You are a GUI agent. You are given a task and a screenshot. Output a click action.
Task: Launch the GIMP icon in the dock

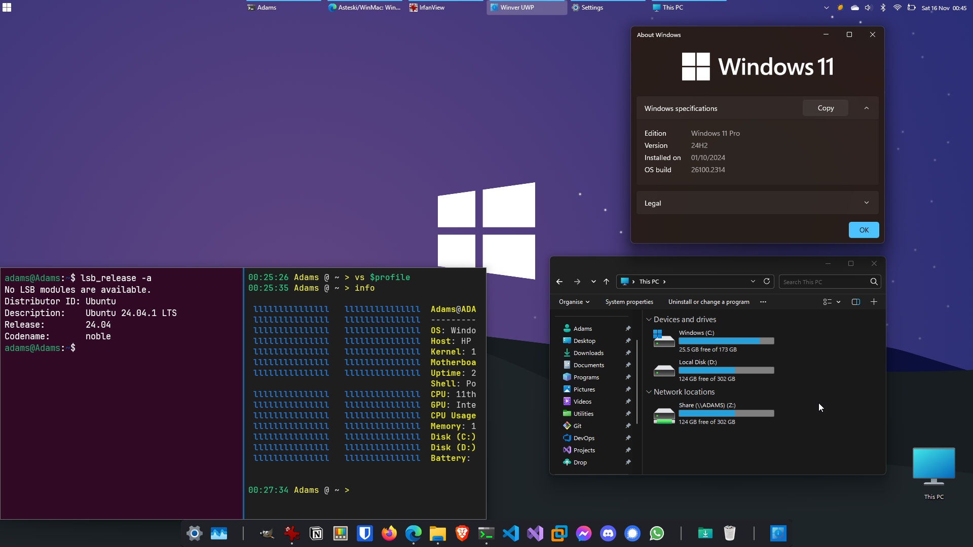click(x=267, y=533)
